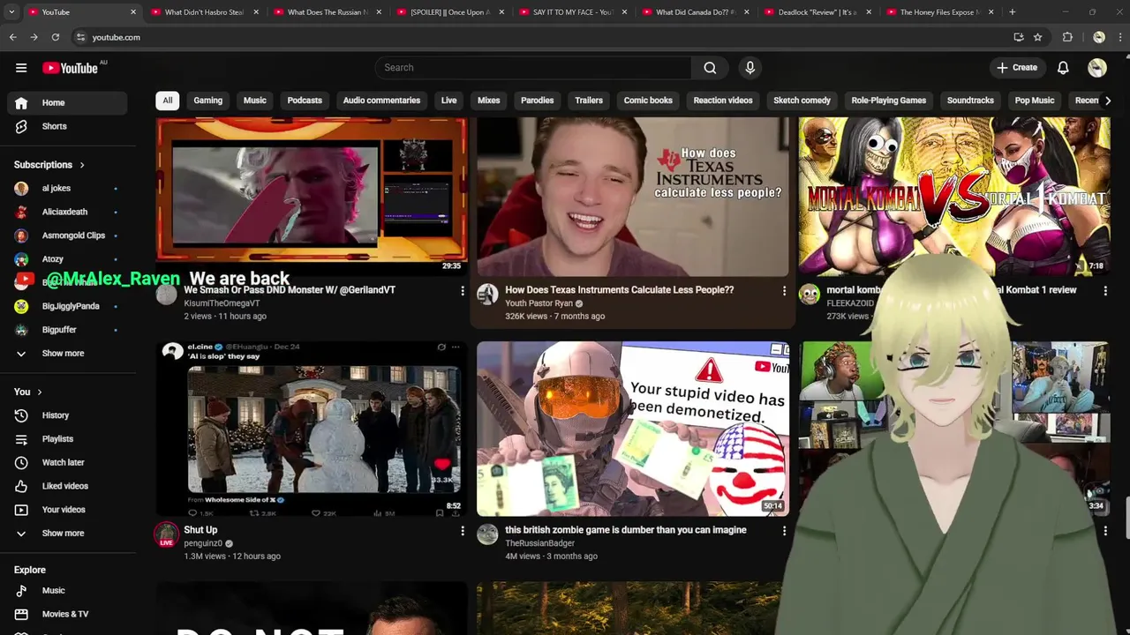The height and width of the screenshot is (635, 1130).
Task: Select the Soundtracks chip
Action: (x=970, y=101)
